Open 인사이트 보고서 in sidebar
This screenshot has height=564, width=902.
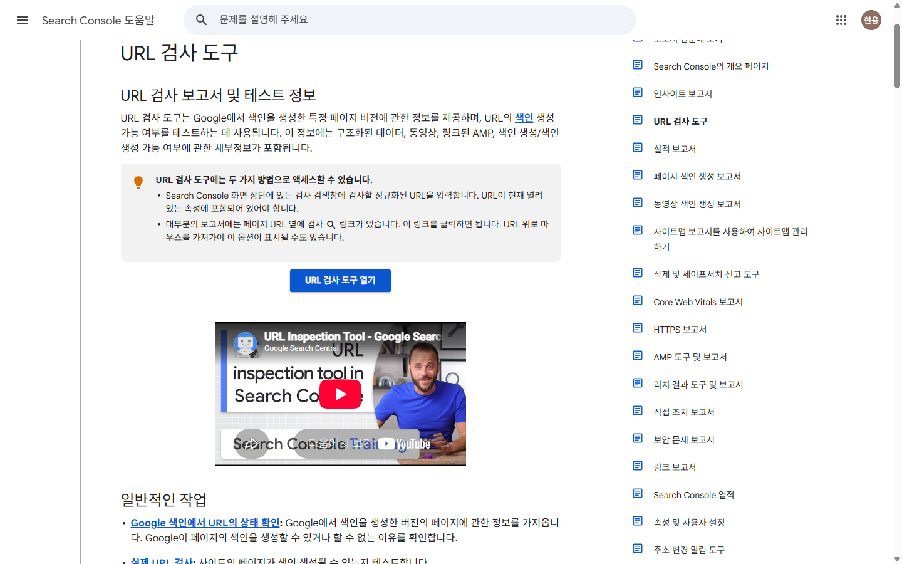pyautogui.click(x=683, y=94)
